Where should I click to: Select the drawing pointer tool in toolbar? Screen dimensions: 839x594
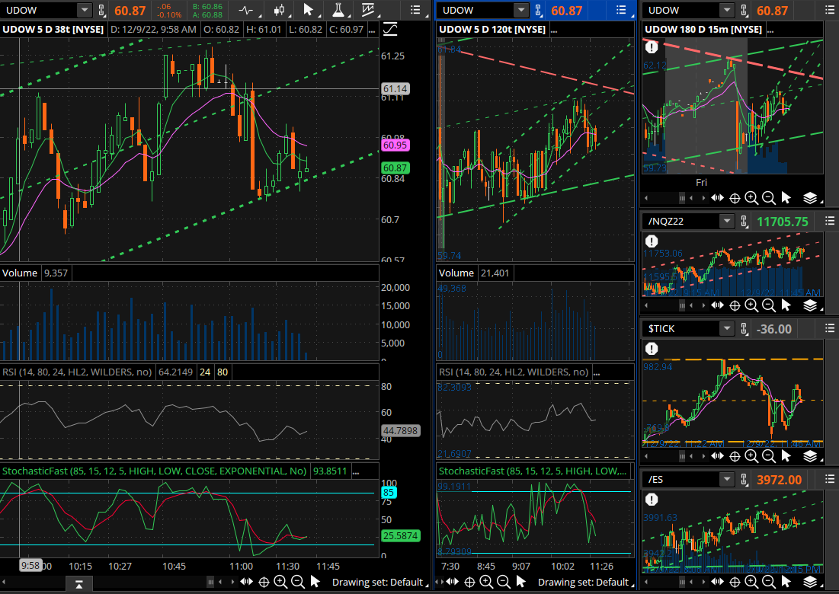[307, 10]
